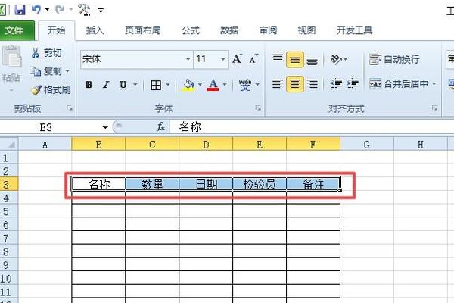Toggle italic formatting I

pos(106,85)
